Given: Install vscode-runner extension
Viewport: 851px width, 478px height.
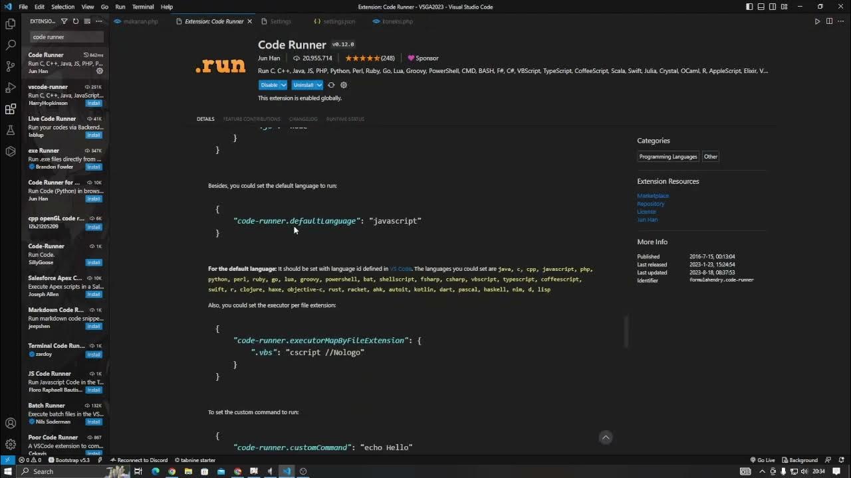Looking at the screenshot, I should tap(94, 103).
